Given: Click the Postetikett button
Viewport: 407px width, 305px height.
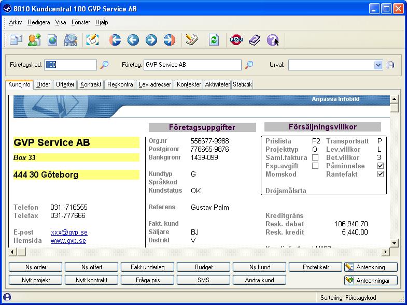Looking at the screenshot, I should click(316, 267).
